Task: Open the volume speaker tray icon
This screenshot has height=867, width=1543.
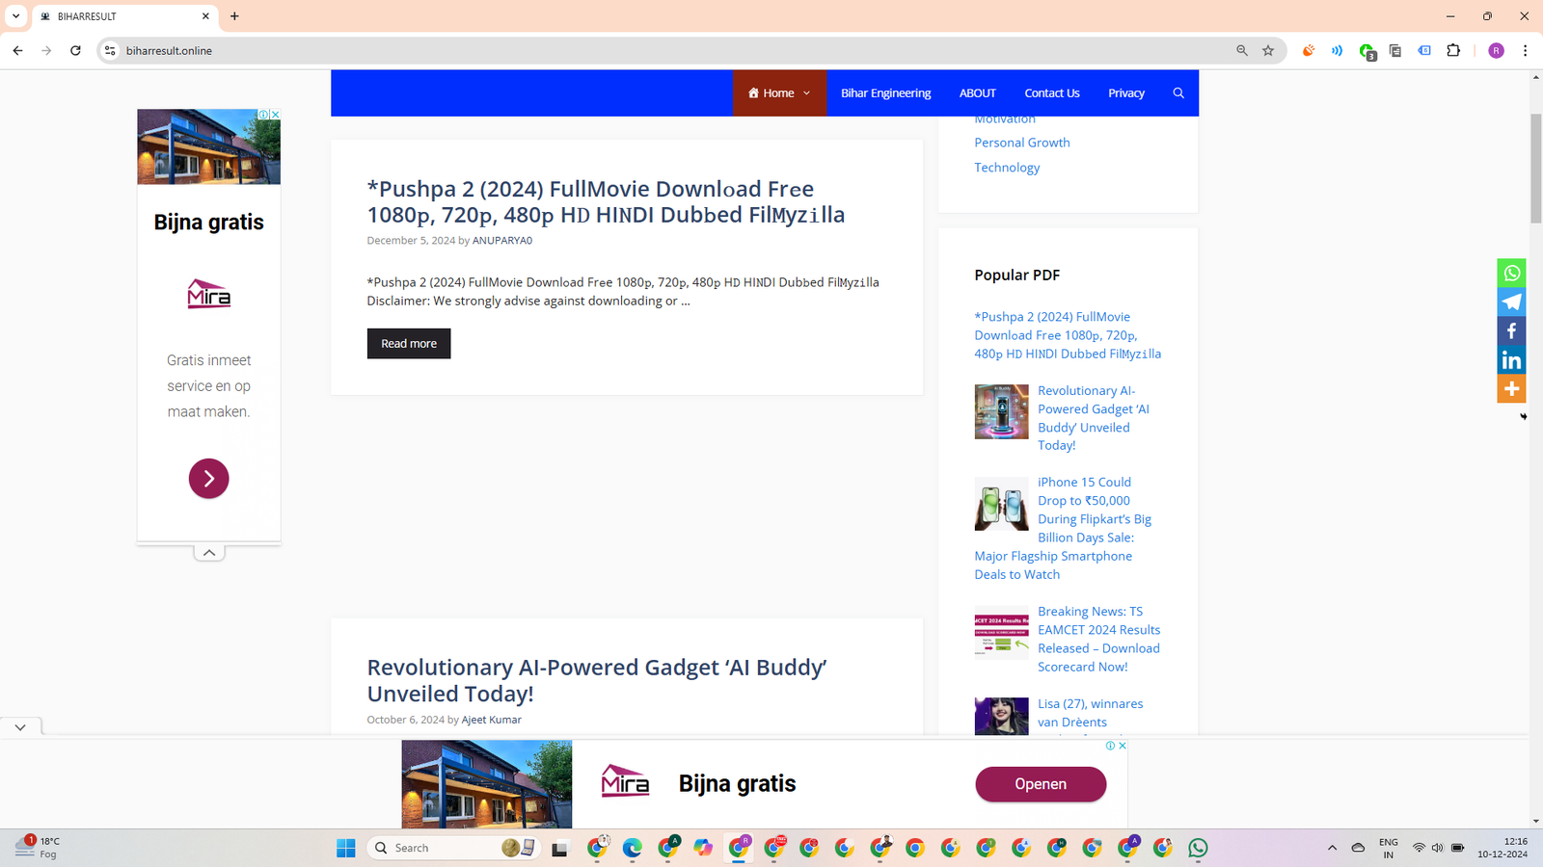Action: (1437, 848)
